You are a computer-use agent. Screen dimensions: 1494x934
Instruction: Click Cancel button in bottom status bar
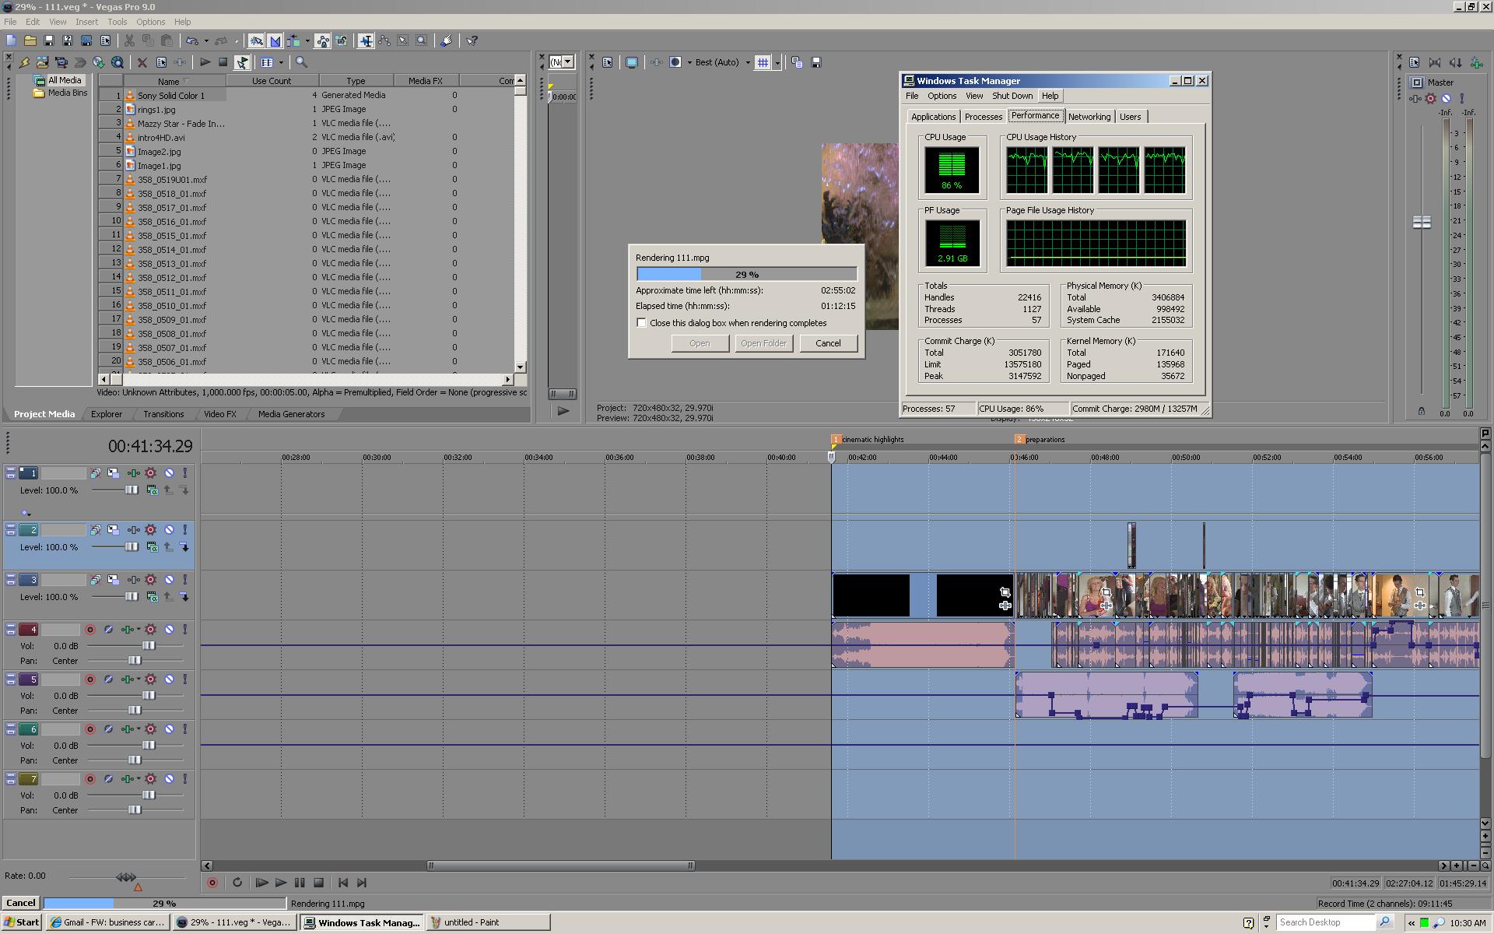tap(21, 903)
